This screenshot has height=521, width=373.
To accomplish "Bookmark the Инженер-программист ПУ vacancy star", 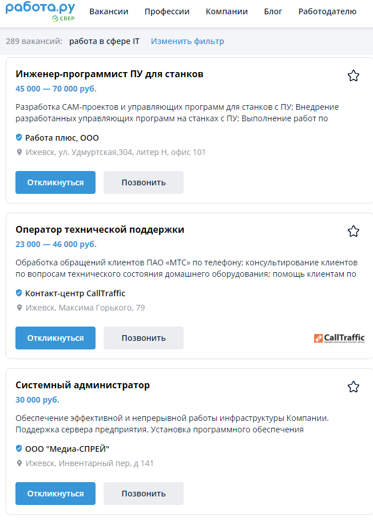I will click(x=354, y=75).
